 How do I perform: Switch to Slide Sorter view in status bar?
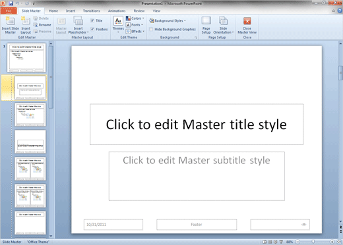(x=270, y=242)
